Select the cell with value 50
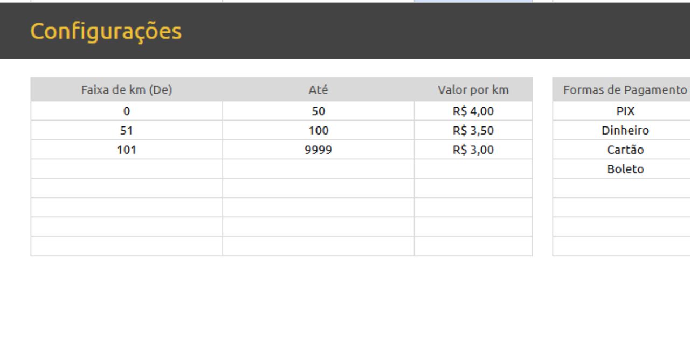The width and height of the screenshot is (690, 339). point(318,111)
